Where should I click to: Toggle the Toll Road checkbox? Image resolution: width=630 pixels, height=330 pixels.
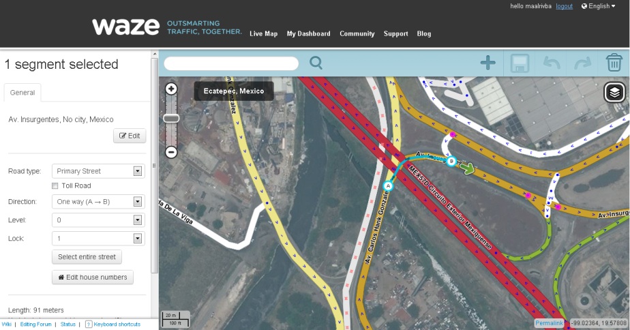click(55, 185)
